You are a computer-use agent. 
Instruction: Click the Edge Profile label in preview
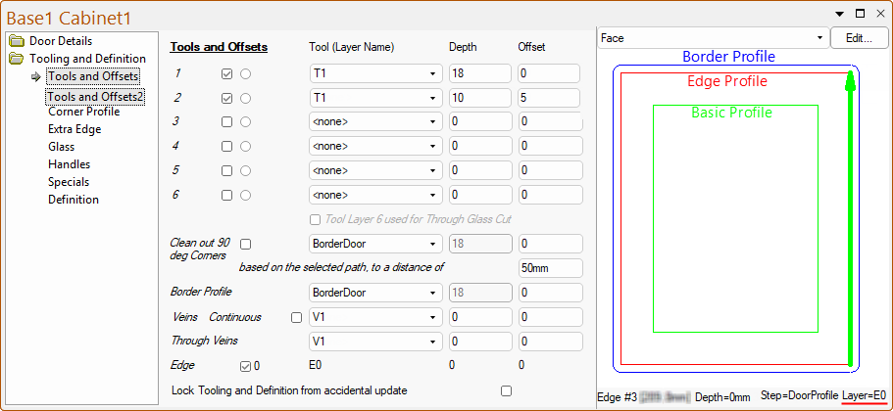coord(727,81)
